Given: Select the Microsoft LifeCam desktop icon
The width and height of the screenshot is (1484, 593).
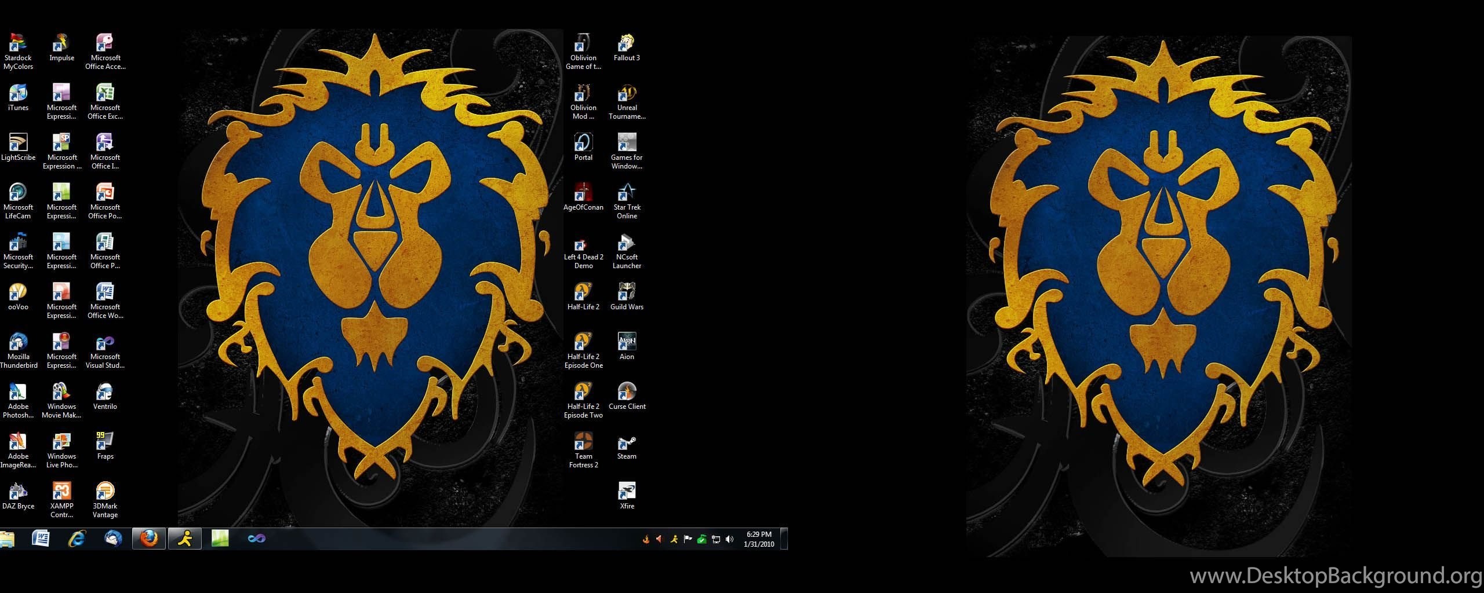Looking at the screenshot, I should click(18, 201).
